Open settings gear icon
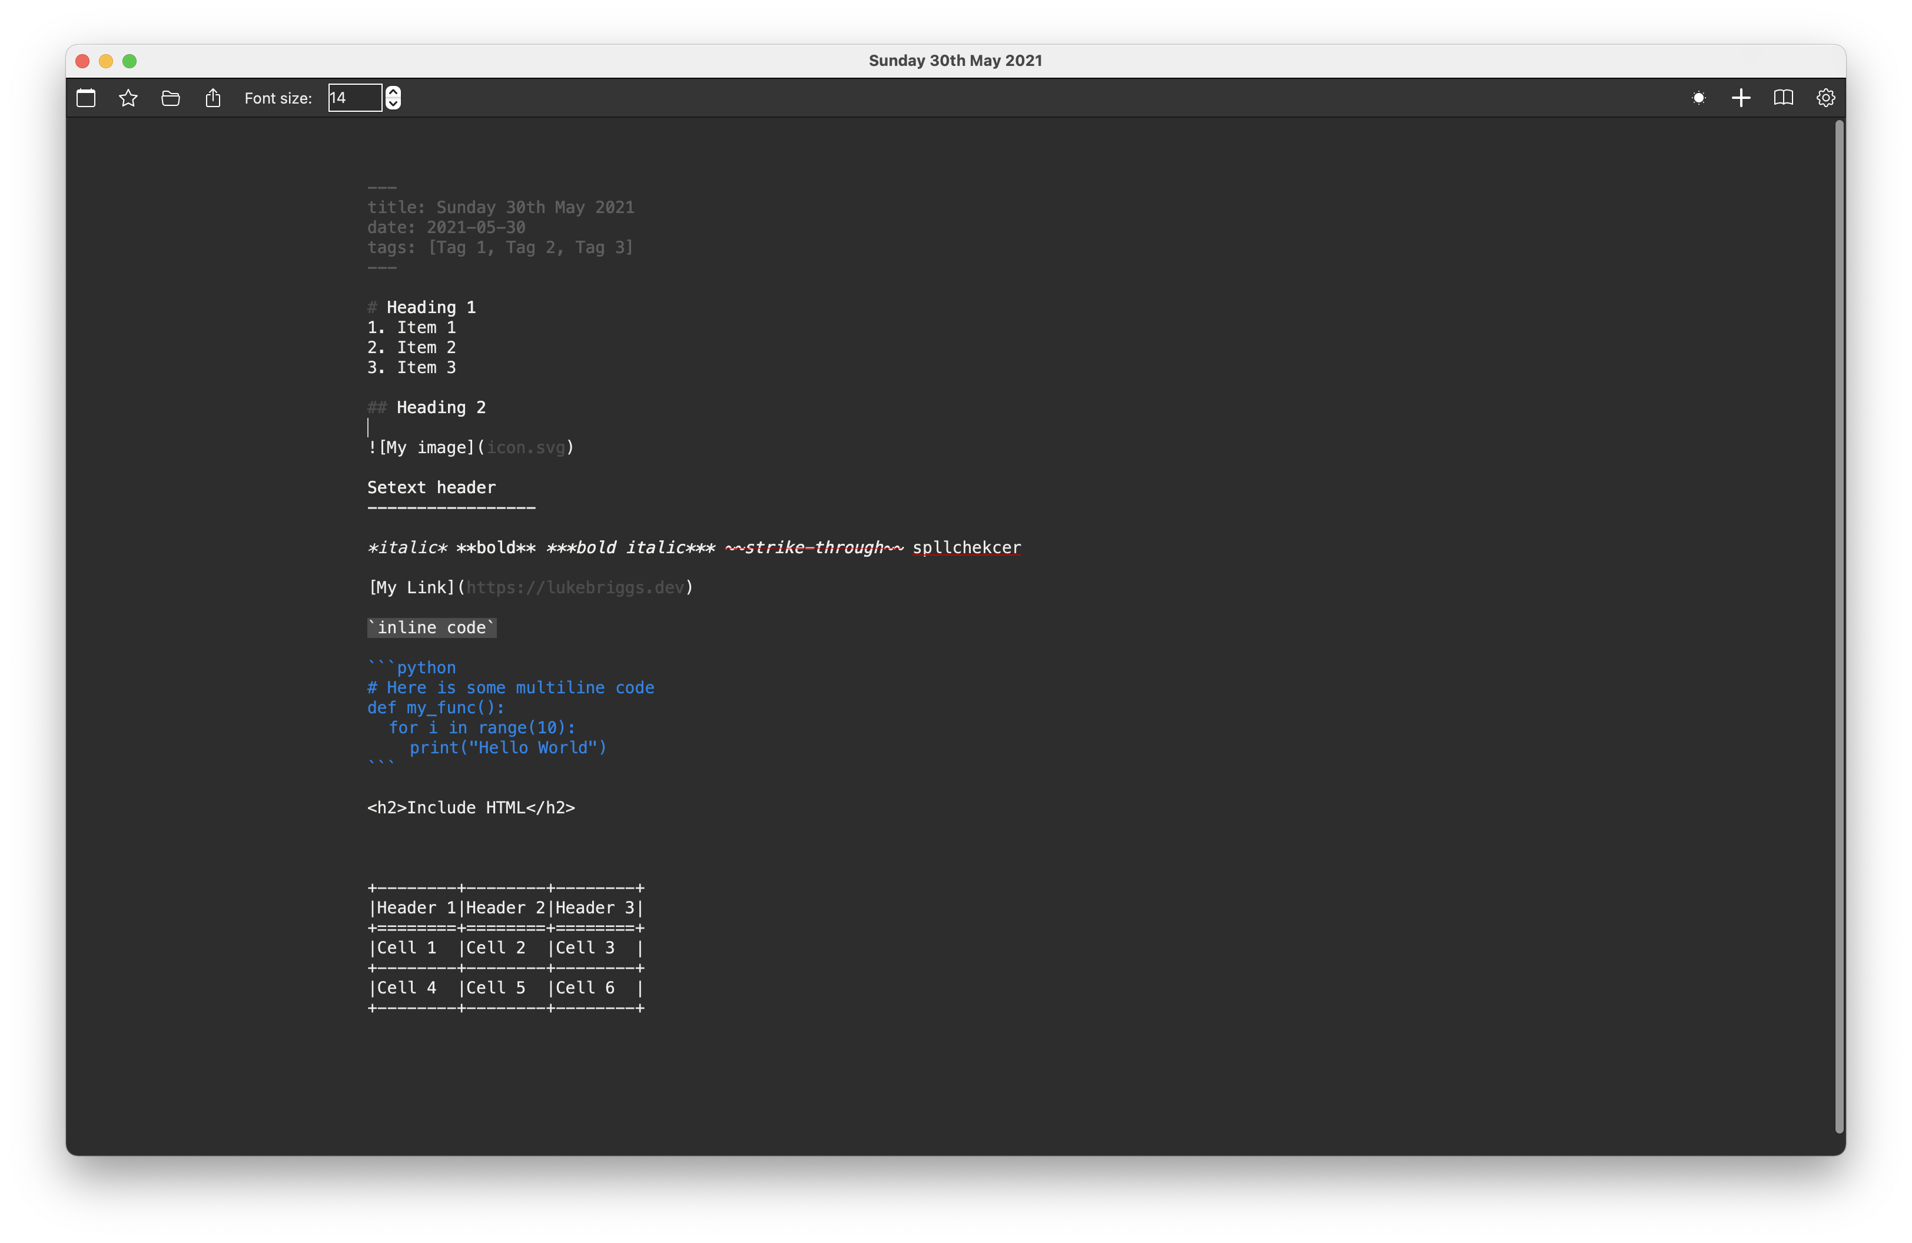 point(1825,98)
